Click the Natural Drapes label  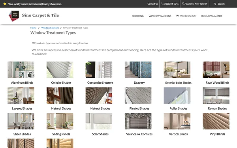(61, 109)
